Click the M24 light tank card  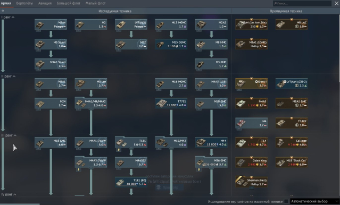pos(51,103)
